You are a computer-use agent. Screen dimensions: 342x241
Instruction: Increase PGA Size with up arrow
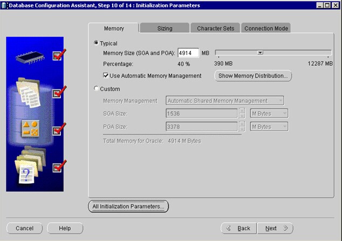point(242,124)
